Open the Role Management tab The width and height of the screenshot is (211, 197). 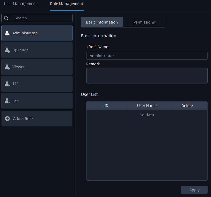[x=66, y=4]
